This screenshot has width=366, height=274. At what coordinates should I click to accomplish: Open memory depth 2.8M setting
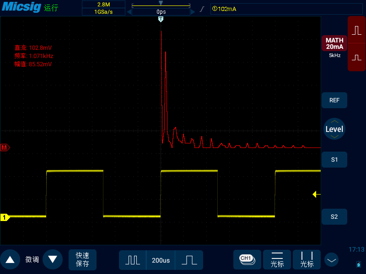point(104,5)
